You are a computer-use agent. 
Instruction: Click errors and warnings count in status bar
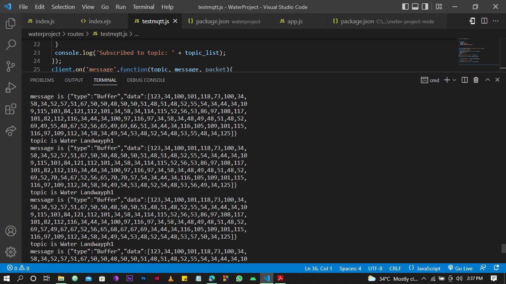[18, 268]
